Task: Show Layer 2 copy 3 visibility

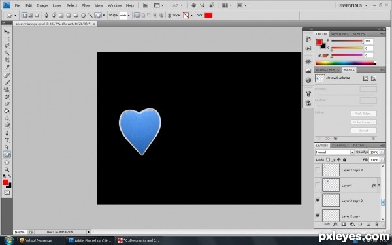Action: pyautogui.click(x=318, y=170)
